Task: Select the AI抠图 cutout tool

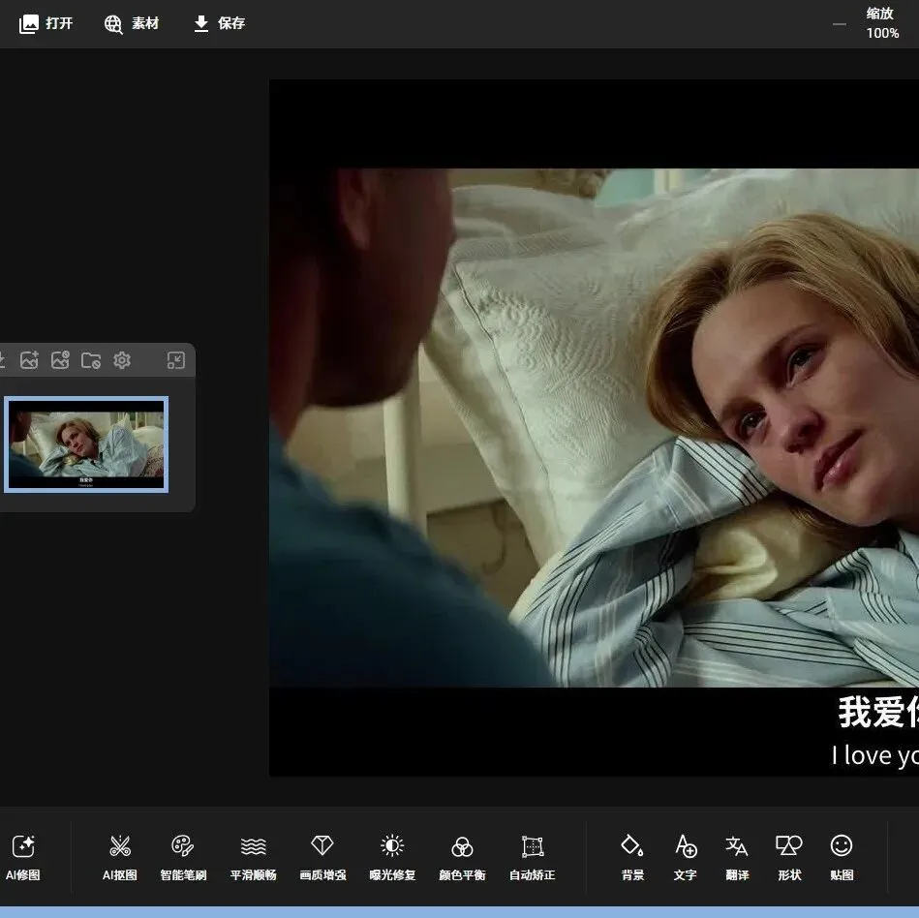Action: [x=119, y=857]
